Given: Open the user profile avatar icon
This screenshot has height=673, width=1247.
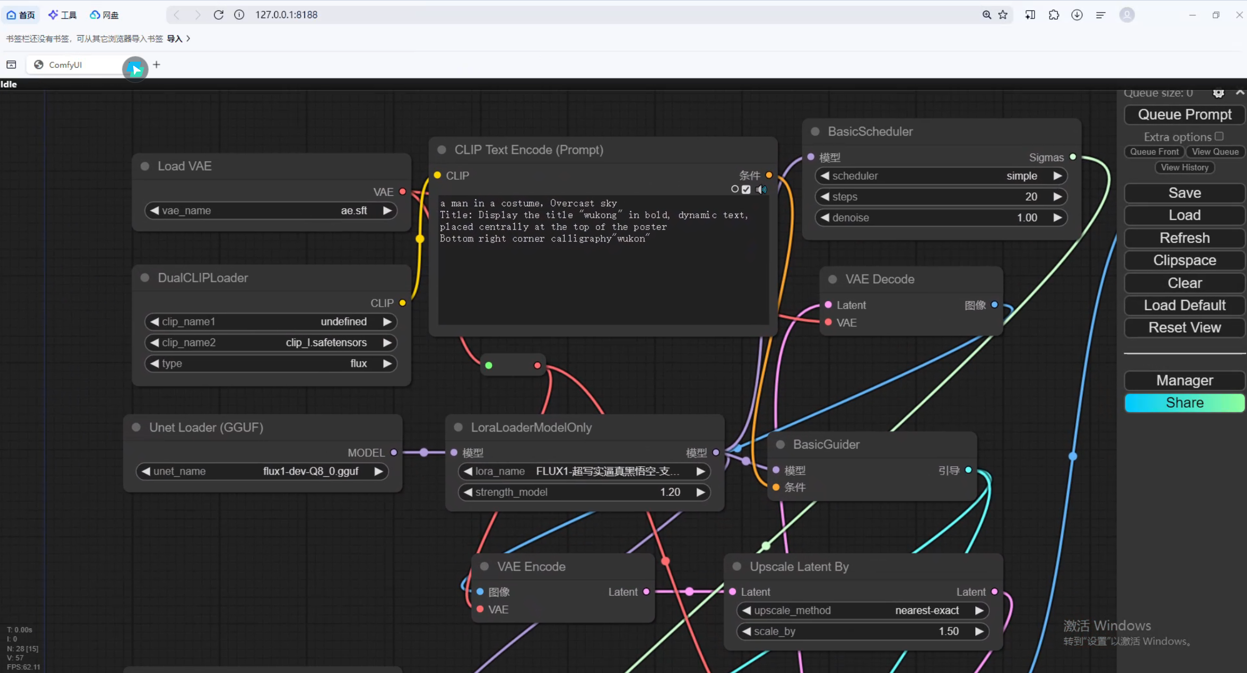Looking at the screenshot, I should point(1127,15).
